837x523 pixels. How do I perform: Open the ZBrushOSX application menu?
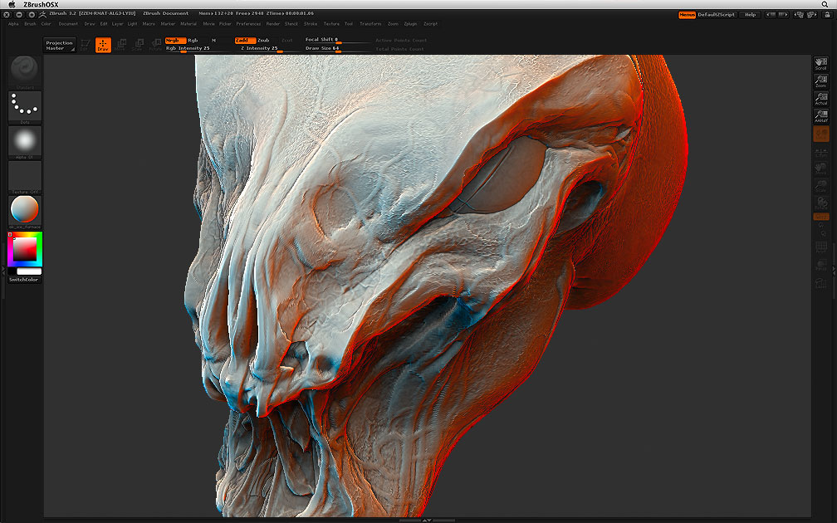42,4
